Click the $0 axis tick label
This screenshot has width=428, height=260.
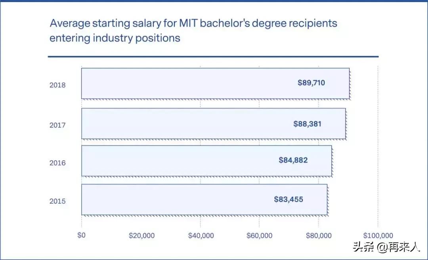pyautogui.click(x=81, y=235)
